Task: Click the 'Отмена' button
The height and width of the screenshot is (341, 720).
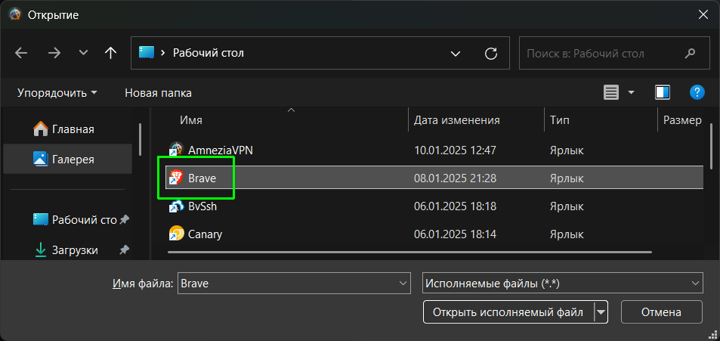Action: pos(661,312)
